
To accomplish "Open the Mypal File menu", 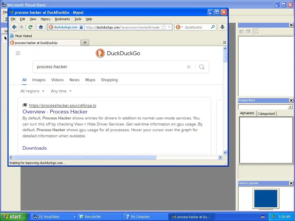I will point(13,19).
